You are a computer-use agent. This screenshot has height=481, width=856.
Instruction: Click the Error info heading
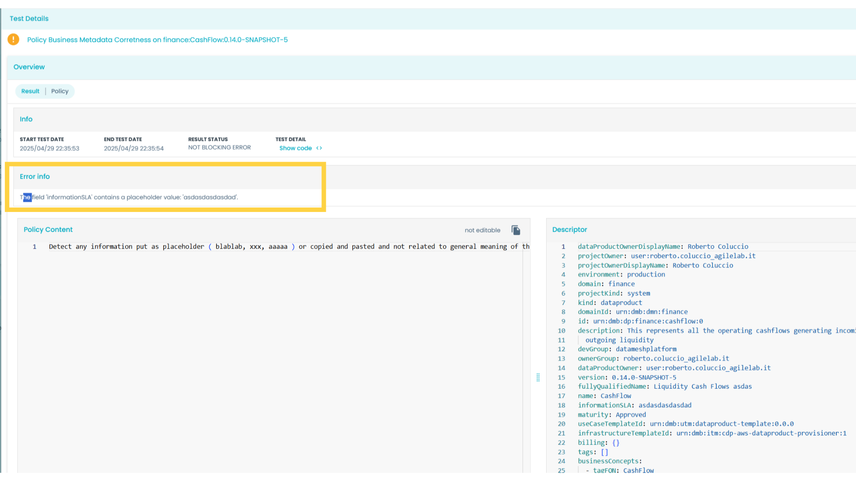click(35, 176)
